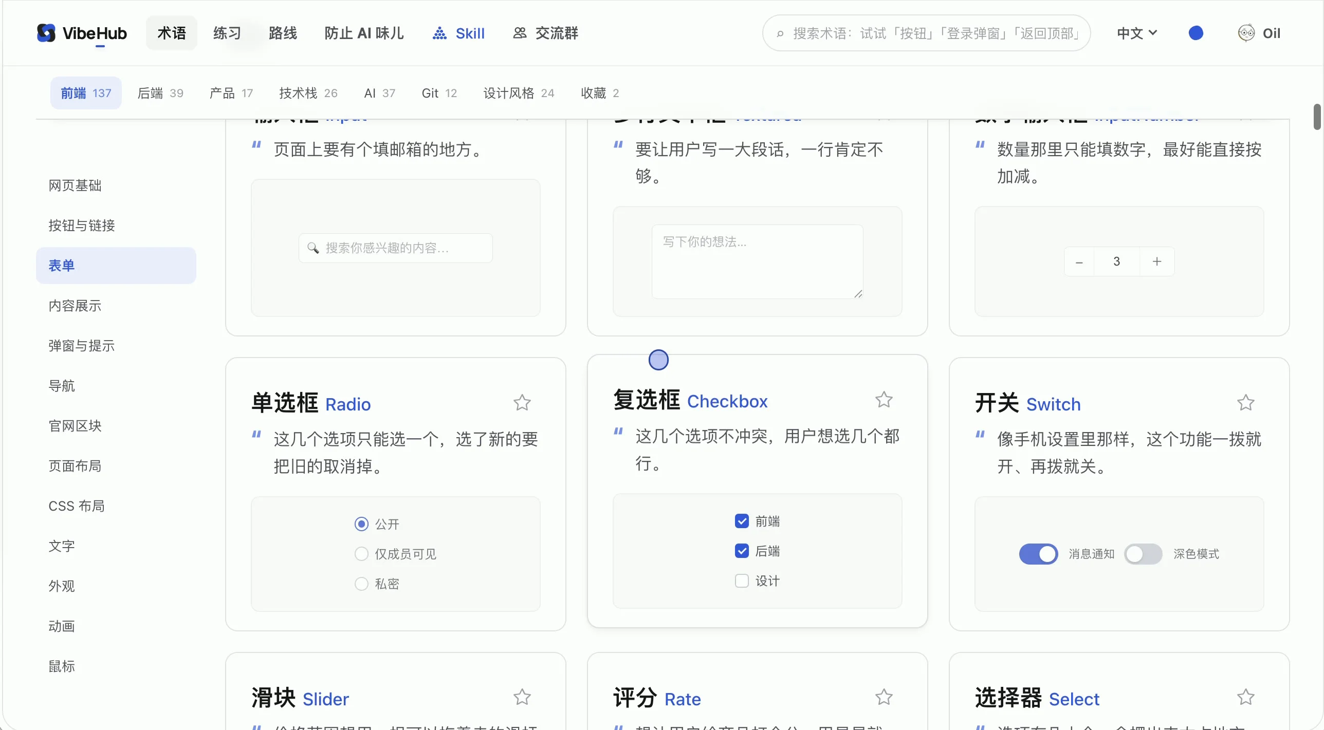The height and width of the screenshot is (730, 1324).
Task: Open the 中文 language dropdown
Action: [1137, 33]
